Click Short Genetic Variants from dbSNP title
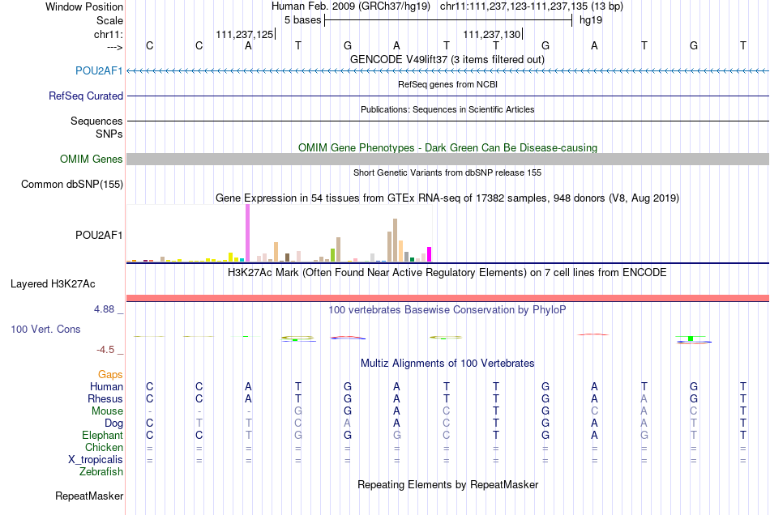The width and height of the screenshot is (770, 515). click(447, 172)
